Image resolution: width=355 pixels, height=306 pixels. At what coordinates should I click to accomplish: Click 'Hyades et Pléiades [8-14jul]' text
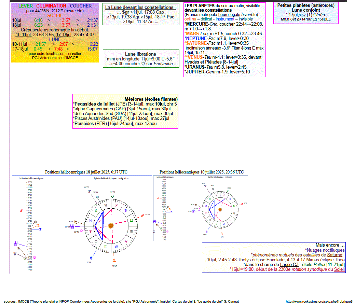click(x=211, y=62)
